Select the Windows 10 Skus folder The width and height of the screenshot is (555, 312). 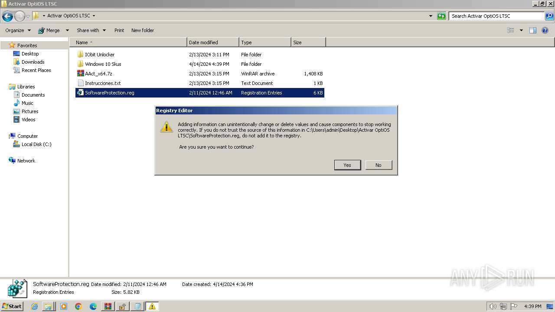click(103, 64)
